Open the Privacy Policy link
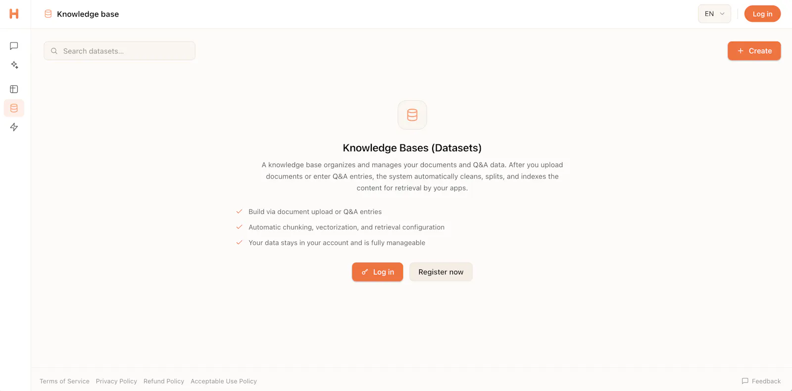Screen dimensions: 792x391 click(x=116, y=381)
